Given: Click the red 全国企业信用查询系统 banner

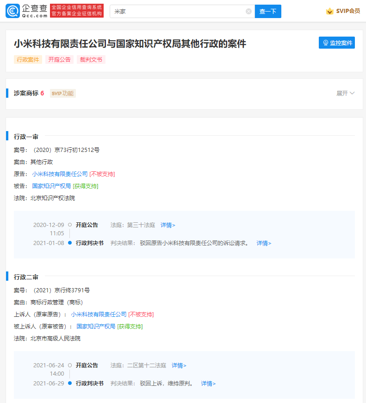Looking at the screenshot, I should tap(77, 11).
